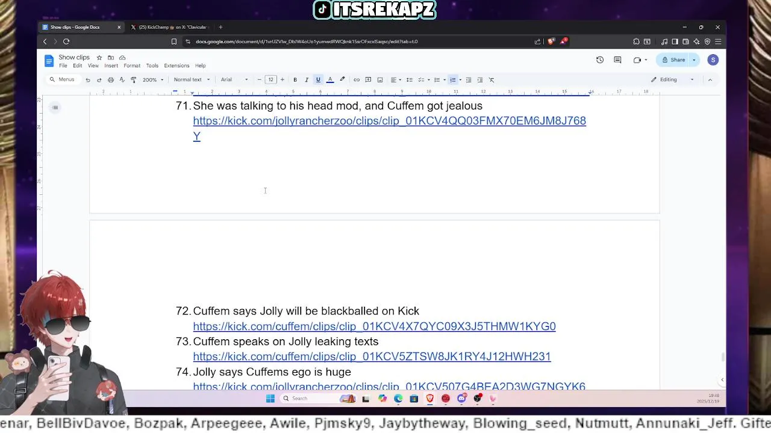Toggle browser sidebar panel icon
771x433 pixels.
[x=675, y=41]
